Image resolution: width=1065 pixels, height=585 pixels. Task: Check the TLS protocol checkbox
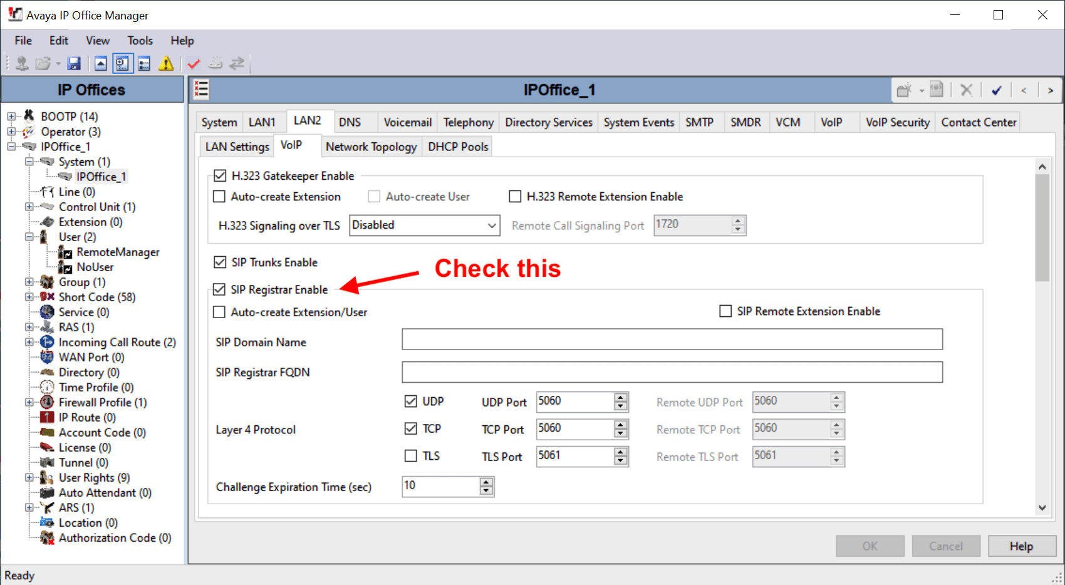click(411, 456)
